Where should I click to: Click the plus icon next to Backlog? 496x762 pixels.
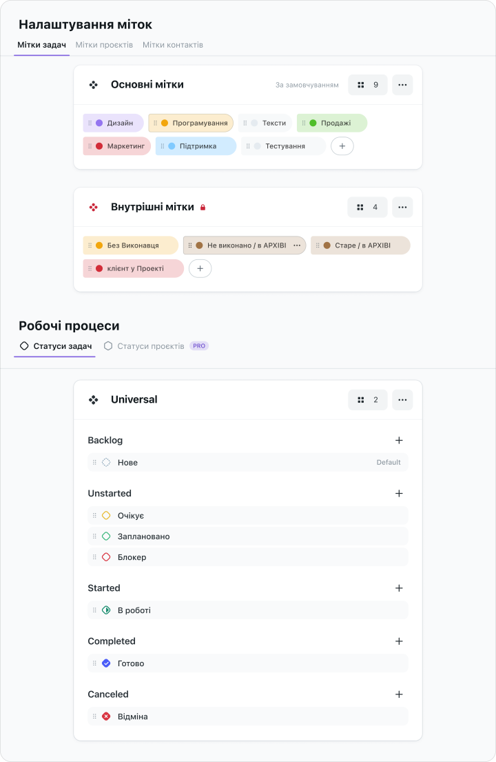pos(399,440)
